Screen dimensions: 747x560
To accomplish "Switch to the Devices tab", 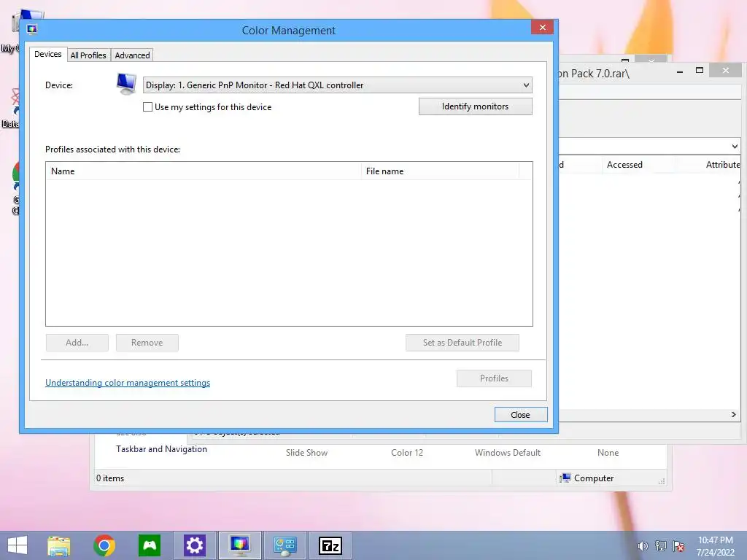I will [x=47, y=54].
